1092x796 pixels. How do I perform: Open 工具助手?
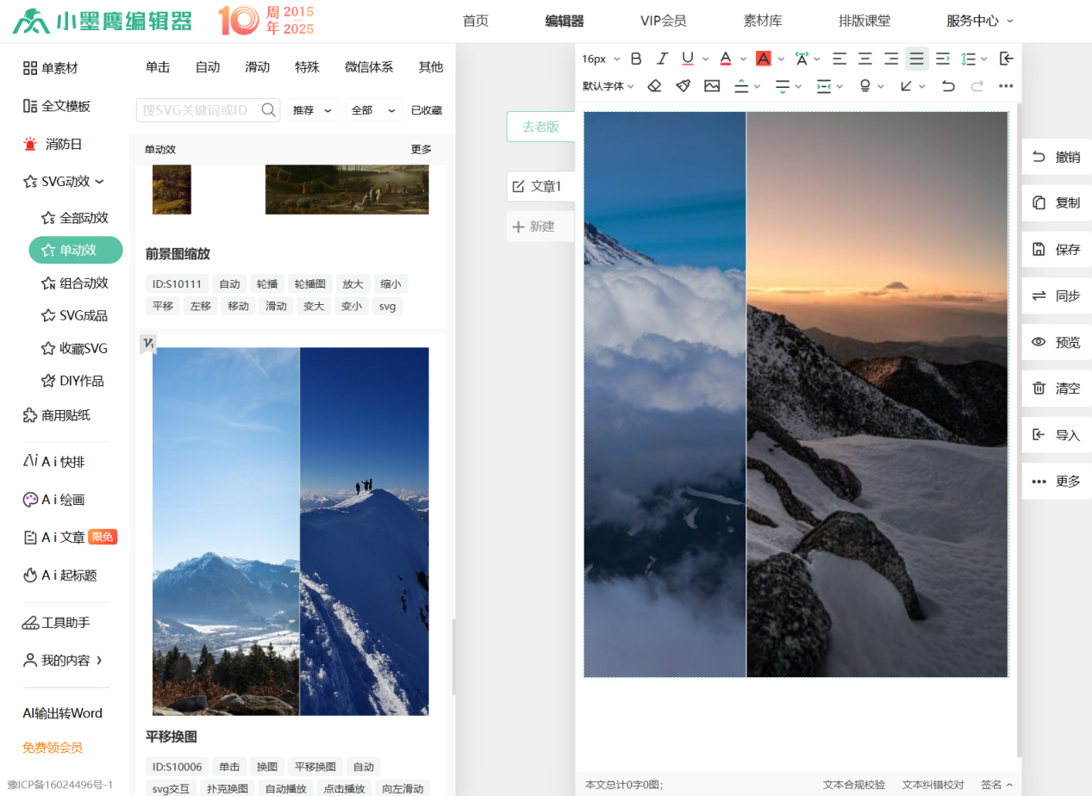click(x=56, y=623)
